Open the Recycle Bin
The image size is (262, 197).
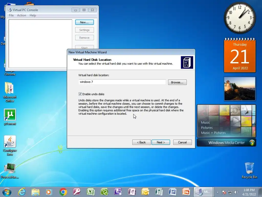tap(249, 170)
